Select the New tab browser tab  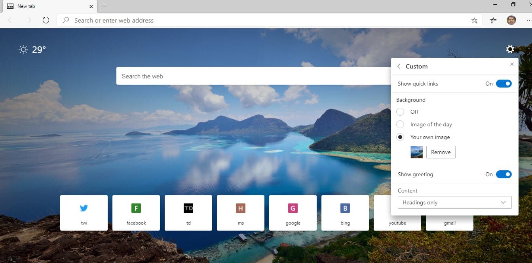click(x=49, y=6)
